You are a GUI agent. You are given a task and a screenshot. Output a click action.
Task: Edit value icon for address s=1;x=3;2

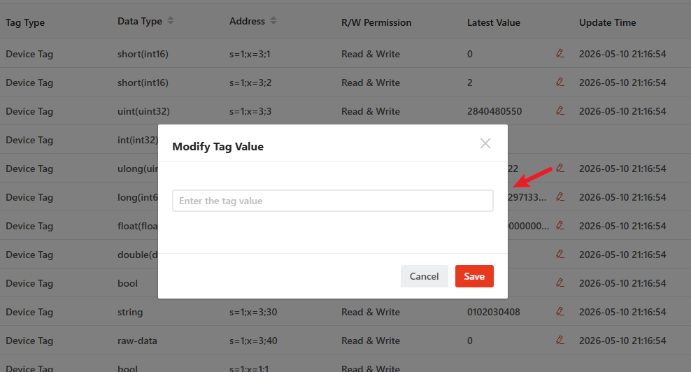560,82
